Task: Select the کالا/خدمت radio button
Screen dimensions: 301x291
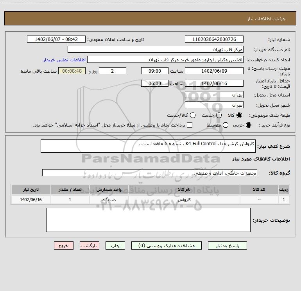Action: coord(193,115)
